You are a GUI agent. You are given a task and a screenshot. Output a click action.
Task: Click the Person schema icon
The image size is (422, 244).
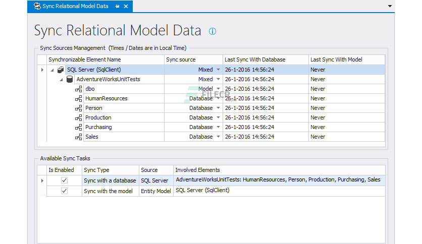(x=79, y=108)
